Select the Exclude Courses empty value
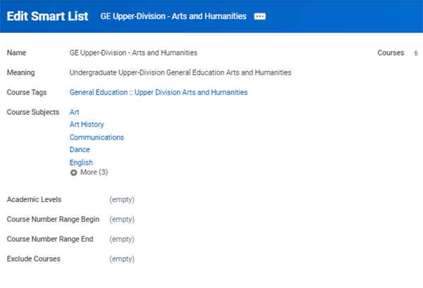 pos(122,259)
